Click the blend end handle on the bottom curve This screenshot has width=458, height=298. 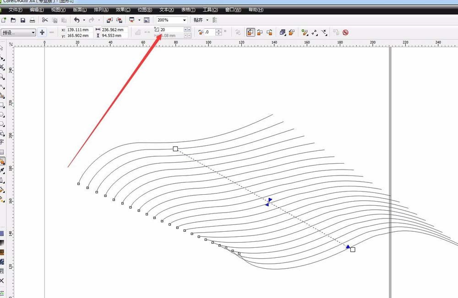353,250
